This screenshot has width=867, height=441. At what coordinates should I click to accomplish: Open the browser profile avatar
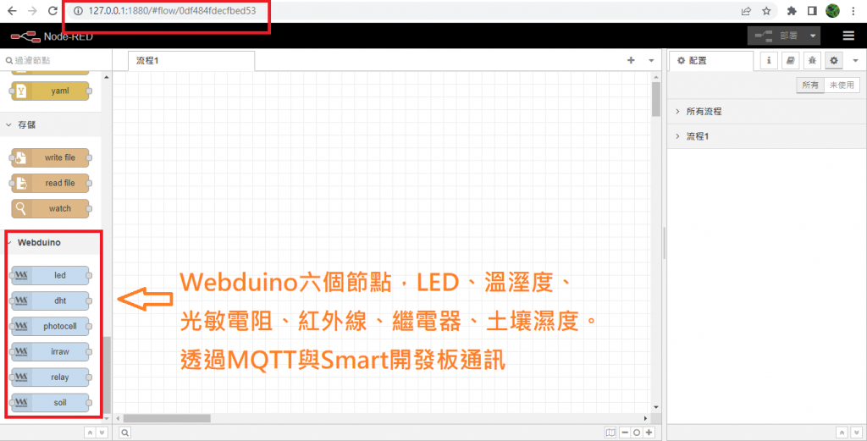(x=833, y=10)
